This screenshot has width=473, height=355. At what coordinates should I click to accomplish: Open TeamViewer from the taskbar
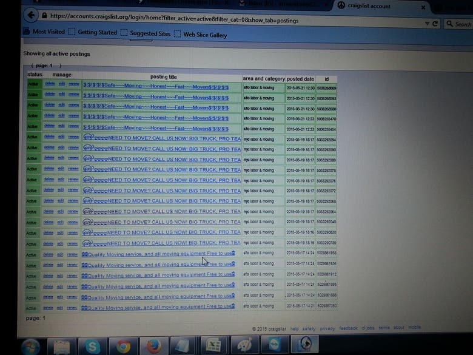275,344
